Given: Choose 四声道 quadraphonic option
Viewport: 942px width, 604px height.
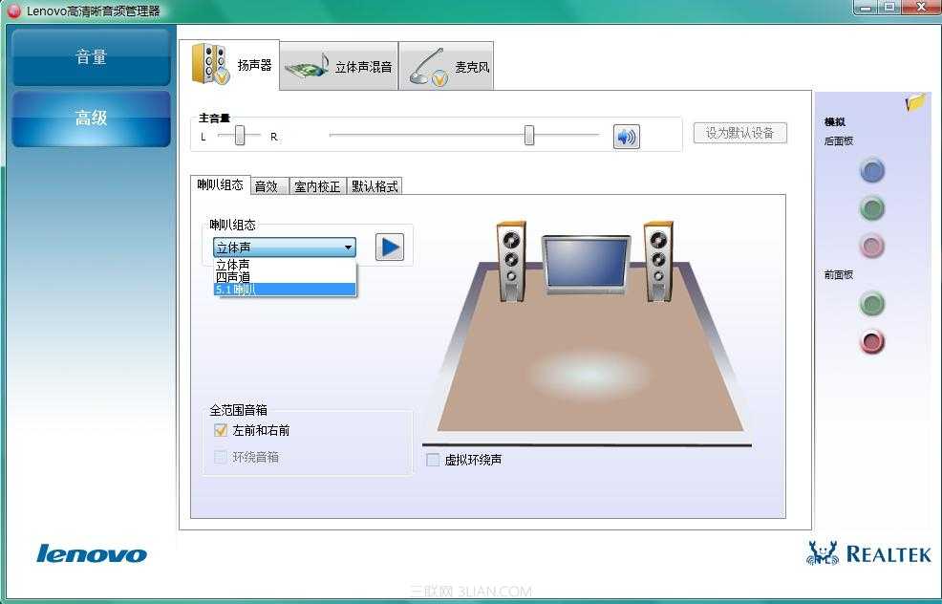Looking at the screenshot, I should click(x=234, y=276).
